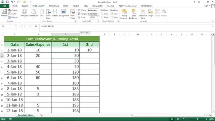Toggle Gridlines View checkbox
This screenshot has height=121, width=215.
point(102,14)
